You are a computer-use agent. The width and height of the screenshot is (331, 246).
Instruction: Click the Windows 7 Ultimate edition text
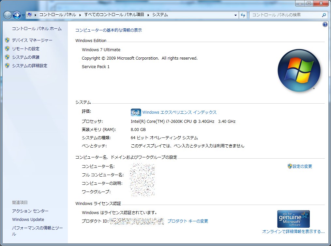[101, 50]
